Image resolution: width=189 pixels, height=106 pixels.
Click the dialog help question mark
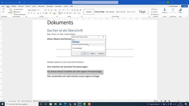click(x=99, y=37)
